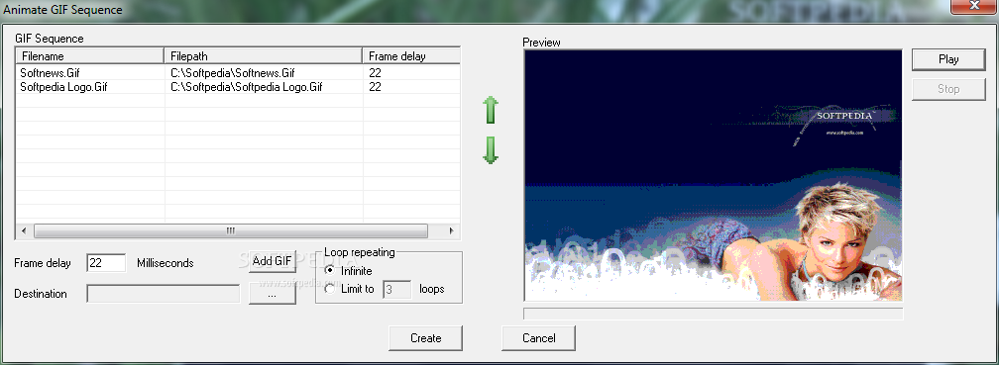Move selected GIF up with green arrow
The image size is (999, 365).
[x=491, y=110]
